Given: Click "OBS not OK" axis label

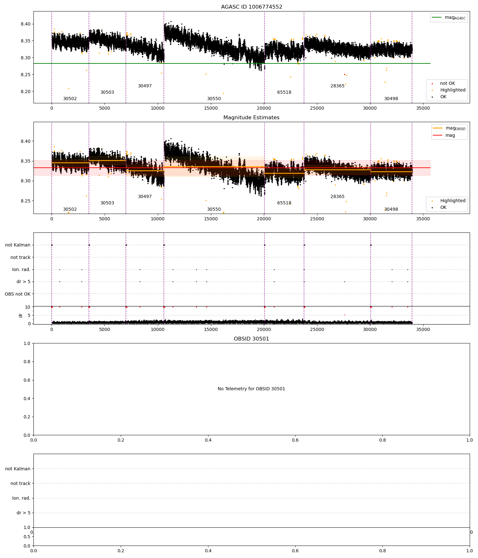Looking at the screenshot, I should [18, 294].
